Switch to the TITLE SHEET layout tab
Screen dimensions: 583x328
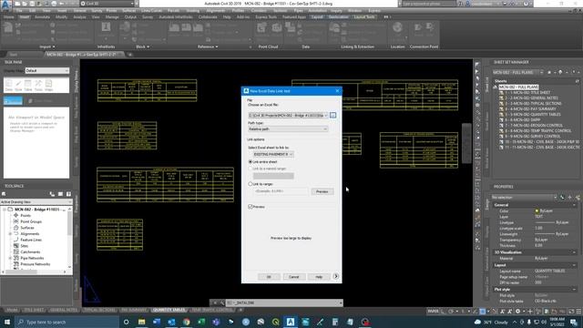(34, 310)
